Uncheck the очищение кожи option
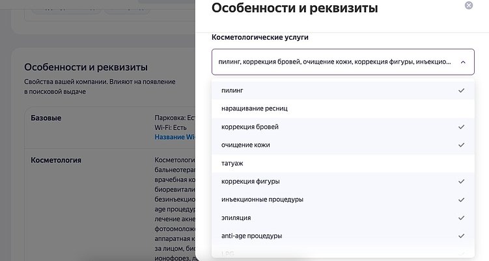The height and width of the screenshot is (261, 489). [x=343, y=145]
